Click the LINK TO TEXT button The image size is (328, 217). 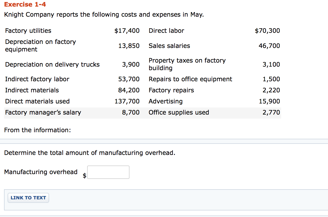point(28,198)
